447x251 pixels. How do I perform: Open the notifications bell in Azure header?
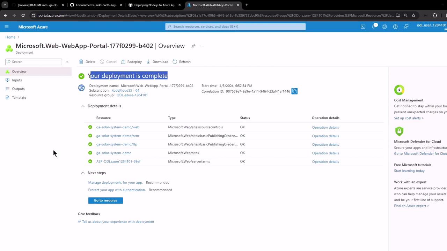[x=374, y=26]
